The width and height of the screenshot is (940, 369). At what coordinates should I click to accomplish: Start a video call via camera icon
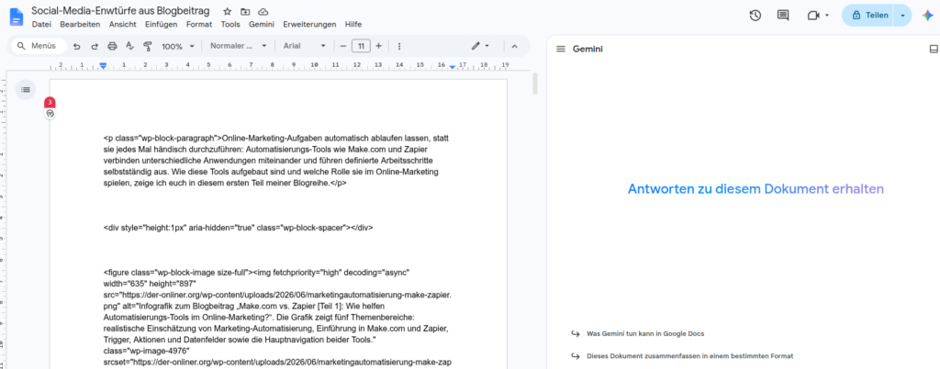813,16
